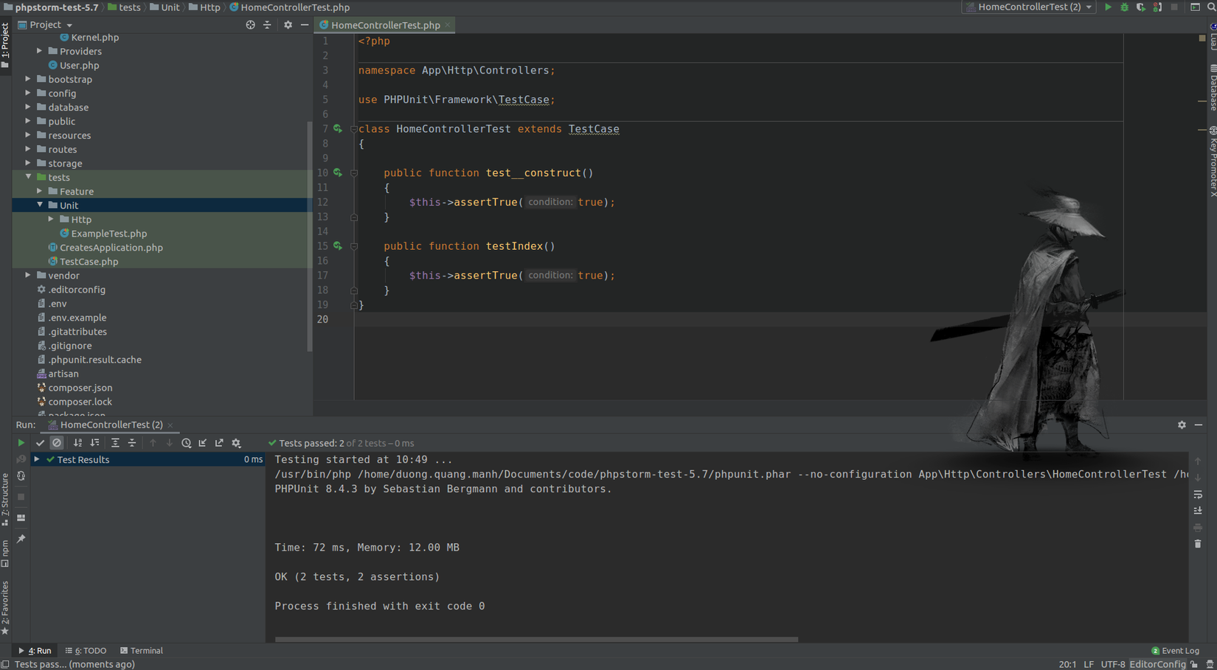
Task: Run testIndex gutter icon on line 15
Action: [x=338, y=246]
